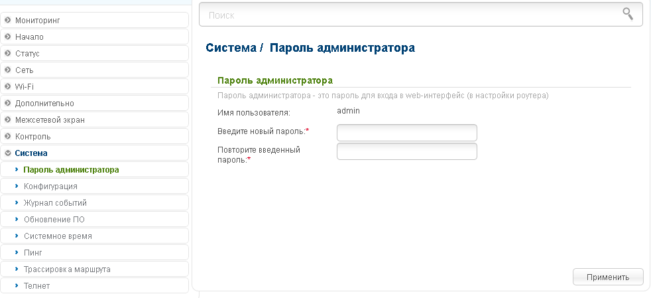Open the Конфигурация submenu item

pyautogui.click(x=50, y=186)
